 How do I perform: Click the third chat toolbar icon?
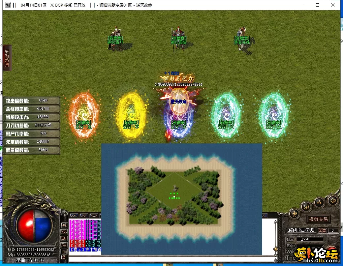(94, 216)
